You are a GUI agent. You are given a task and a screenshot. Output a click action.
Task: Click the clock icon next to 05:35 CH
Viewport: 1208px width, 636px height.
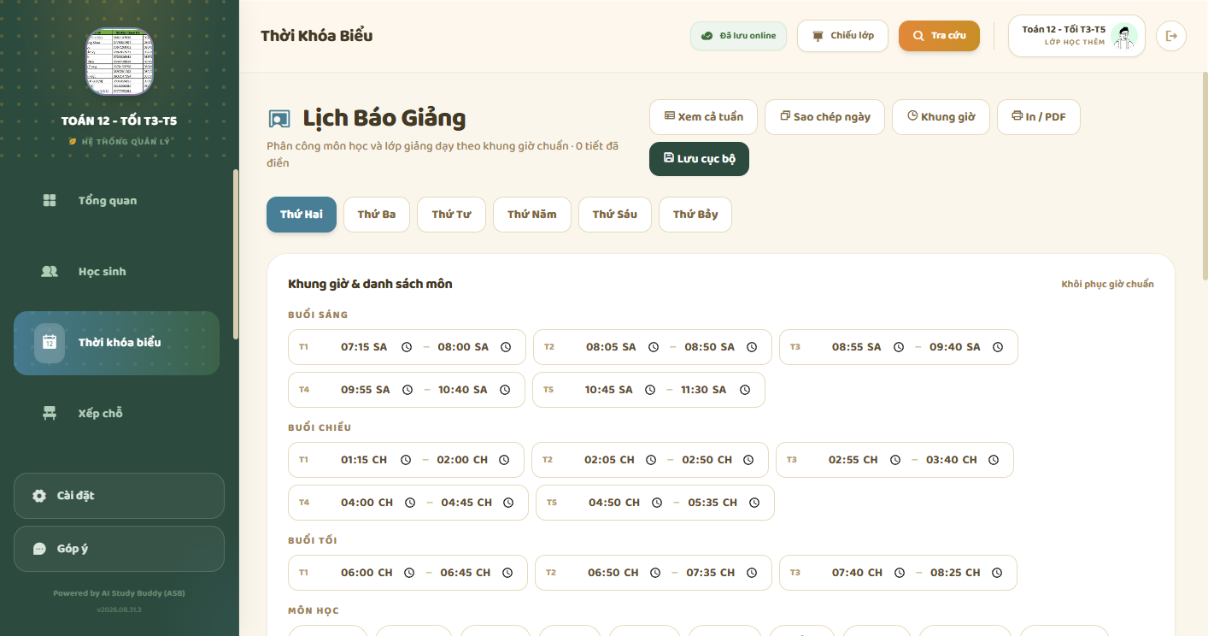coord(754,503)
